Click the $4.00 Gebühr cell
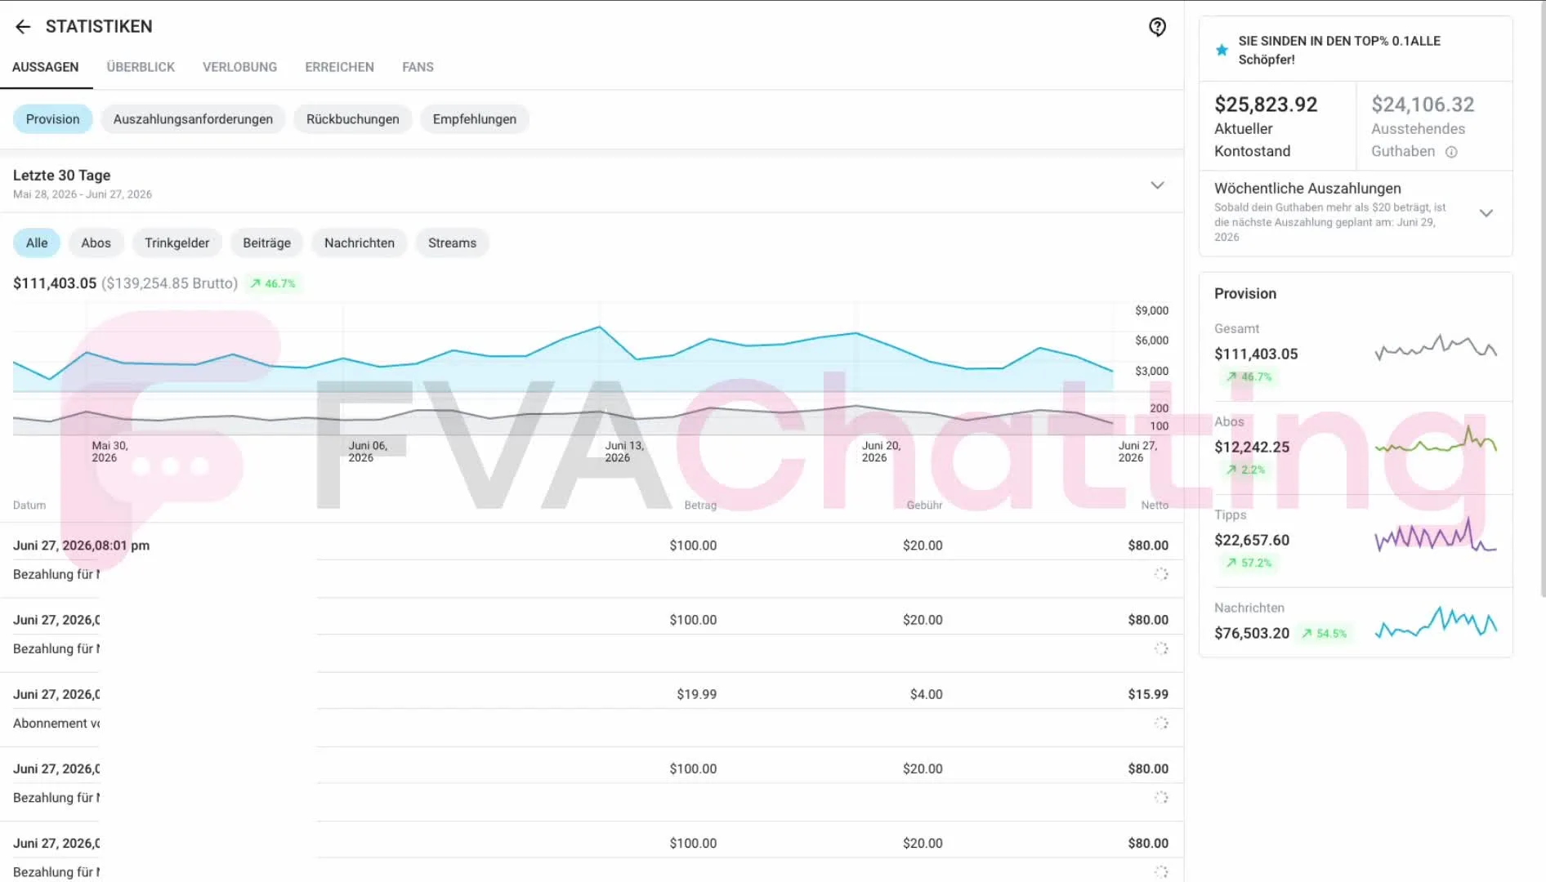 click(926, 694)
